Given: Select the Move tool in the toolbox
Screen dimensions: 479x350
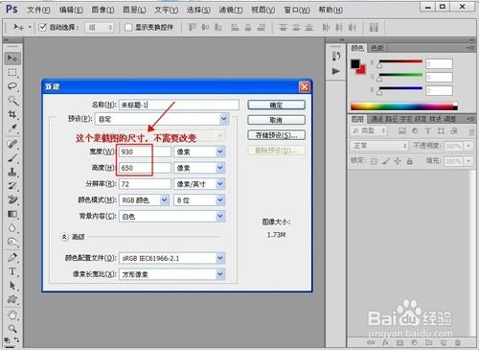Looking at the screenshot, I should [x=12, y=58].
